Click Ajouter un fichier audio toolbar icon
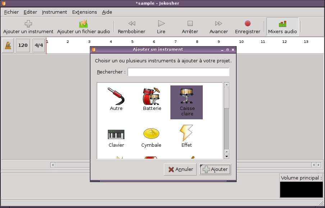The width and height of the screenshot is (325, 208). [x=83, y=24]
